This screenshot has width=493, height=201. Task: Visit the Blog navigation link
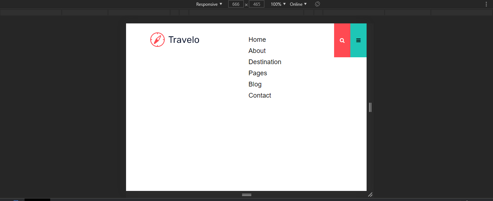click(x=255, y=84)
